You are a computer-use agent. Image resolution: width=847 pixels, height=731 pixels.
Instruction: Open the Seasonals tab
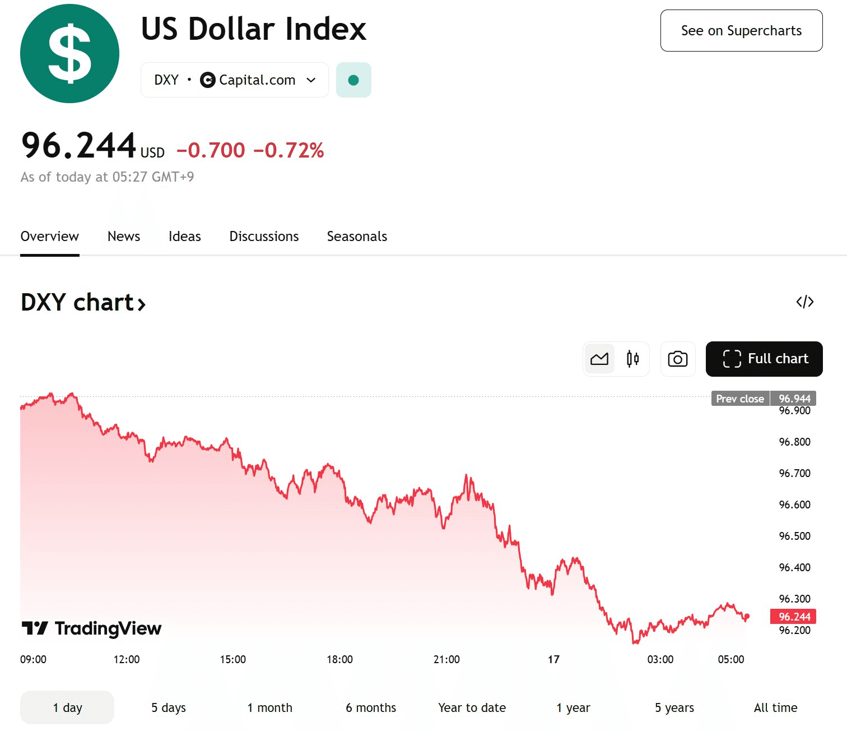357,237
